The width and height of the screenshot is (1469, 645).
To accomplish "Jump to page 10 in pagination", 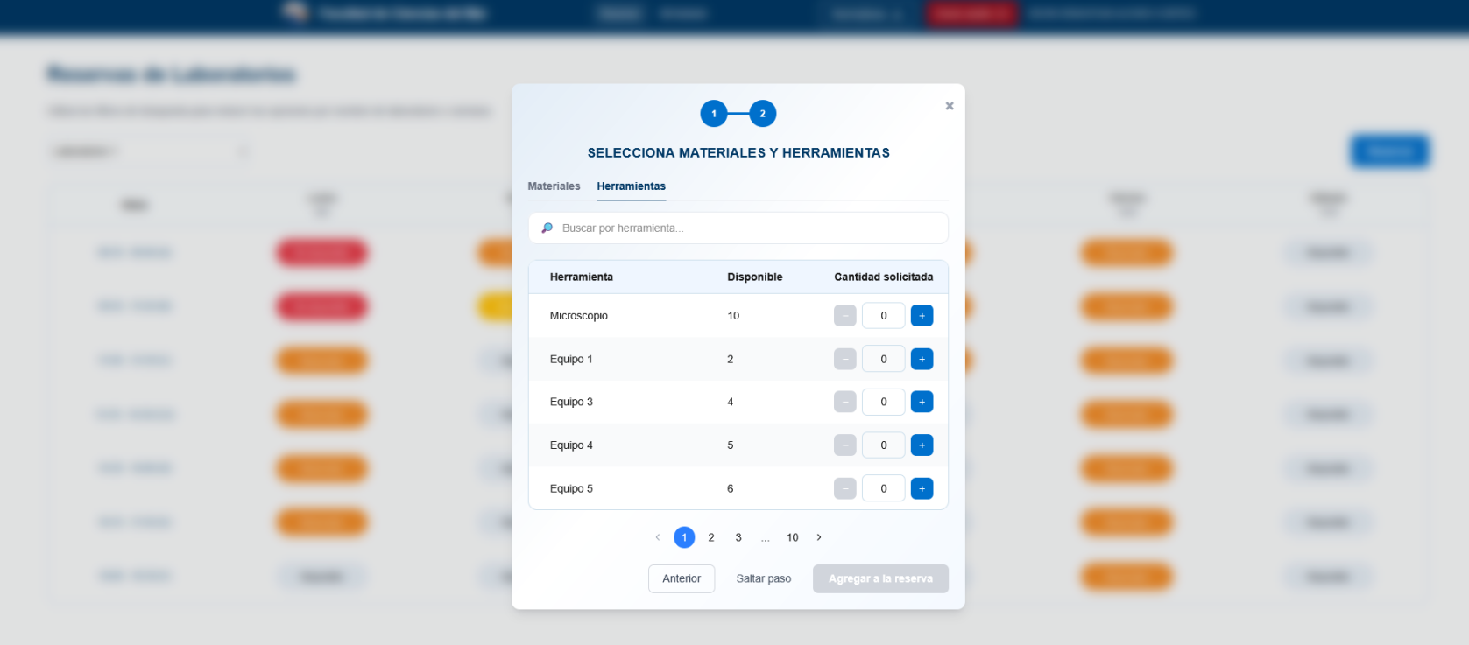I will click(792, 537).
